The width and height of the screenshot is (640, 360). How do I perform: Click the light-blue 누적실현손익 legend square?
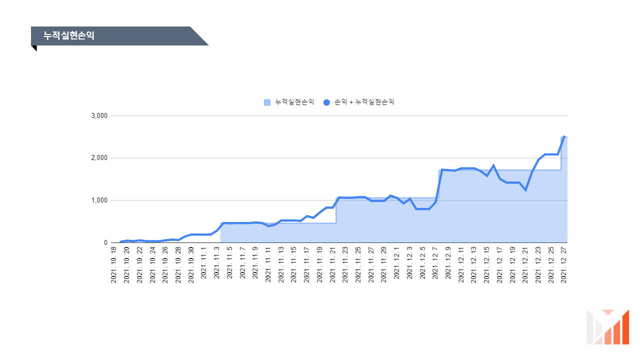tap(267, 102)
